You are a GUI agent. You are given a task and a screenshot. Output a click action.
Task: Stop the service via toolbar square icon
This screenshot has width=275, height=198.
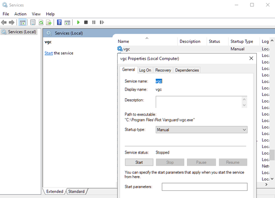click(x=86, y=22)
